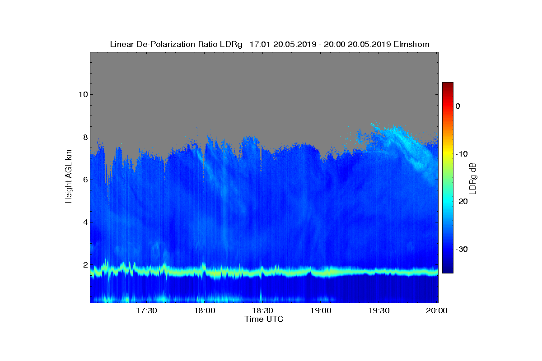Click the 8 km height tick label
The image size is (542, 361).
(x=84, y=137)
